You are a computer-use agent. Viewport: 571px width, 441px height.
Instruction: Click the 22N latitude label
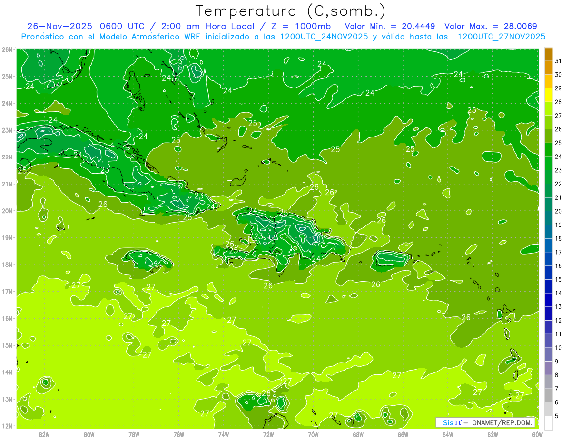(x=7, y=157)
